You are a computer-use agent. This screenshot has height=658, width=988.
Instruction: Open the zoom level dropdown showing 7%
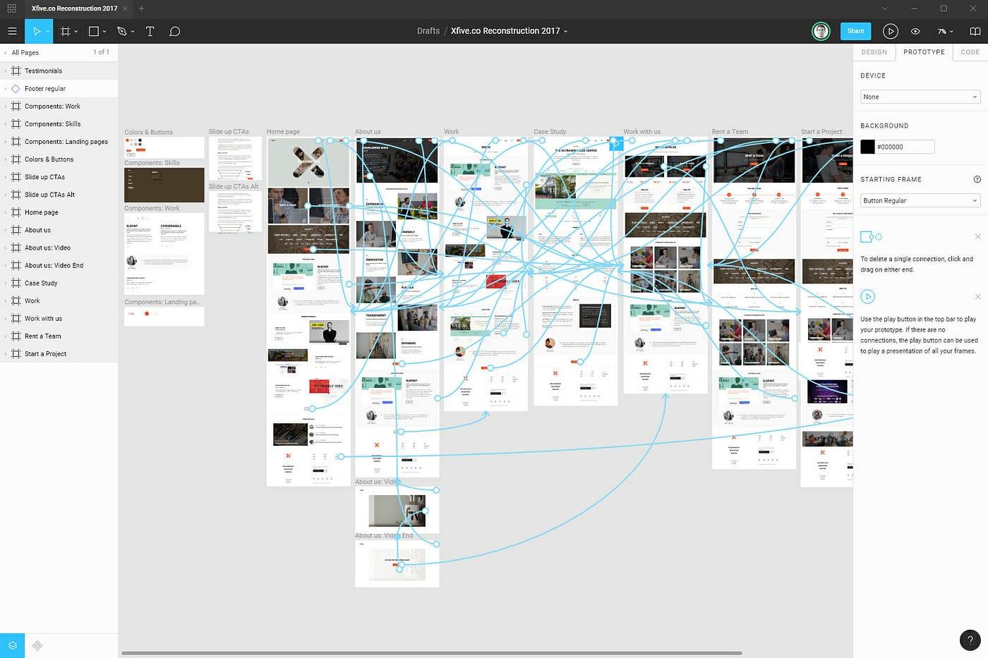pyautogui.click(x=946, y=31)
